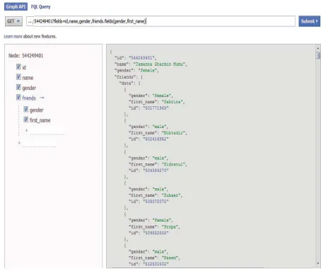Viewport: 321px width, 271px height.
Task: Switch to the Graph API tab
Action: (x=16, y=6)
